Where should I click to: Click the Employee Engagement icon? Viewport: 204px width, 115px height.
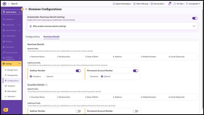(x=4, y=58)
